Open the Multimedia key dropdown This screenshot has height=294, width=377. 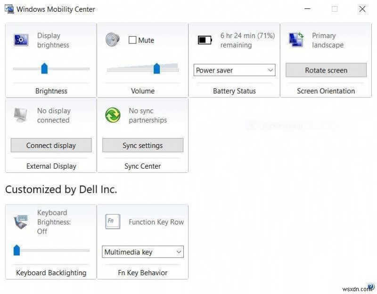coord(142,252)
